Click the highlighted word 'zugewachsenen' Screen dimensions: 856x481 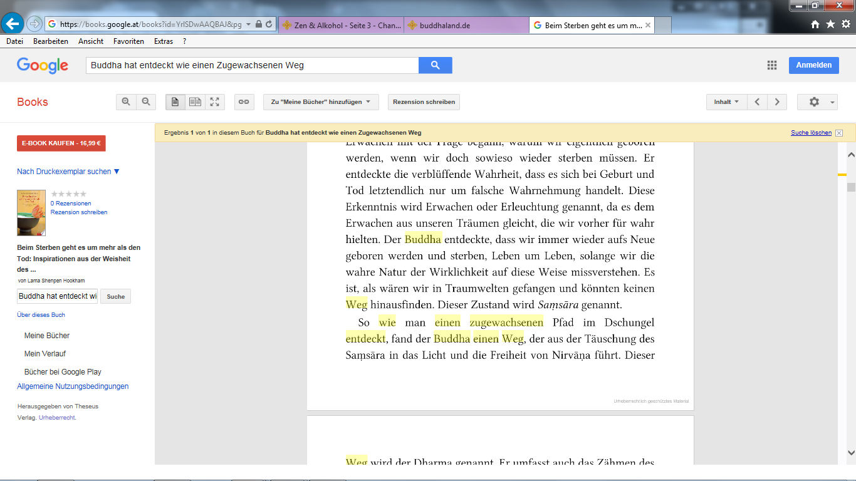tap(506, 323)
